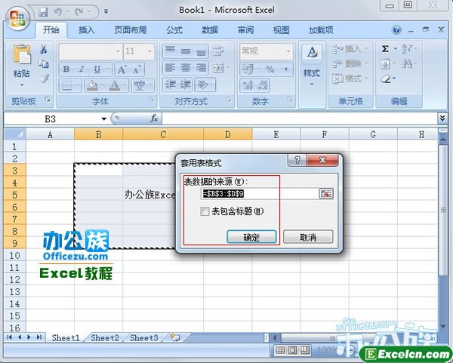Image resolution: width=453 pixels, height=363 pixels.
Task: Decrease font size with the smaller A button
Action: (137, 69)
